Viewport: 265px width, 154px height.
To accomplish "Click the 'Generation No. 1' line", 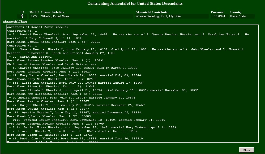I will (22, 31).
